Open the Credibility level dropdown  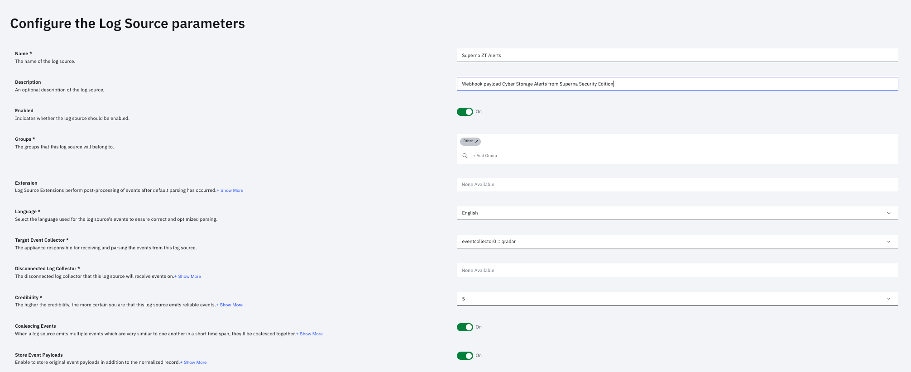pos(676,299)
